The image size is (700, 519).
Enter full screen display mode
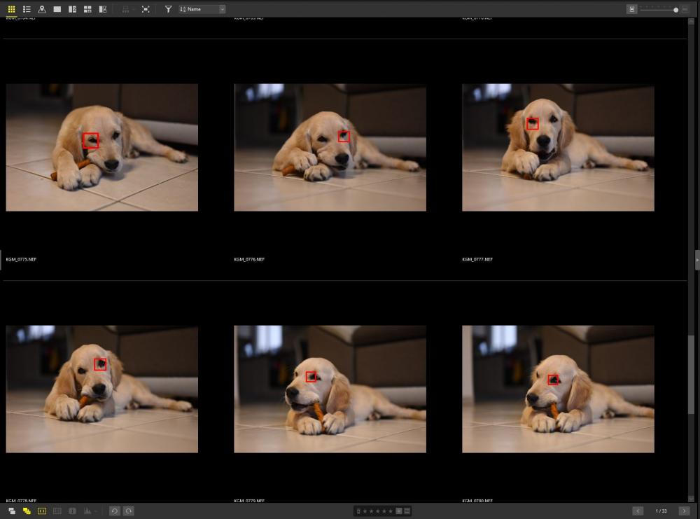146,9
